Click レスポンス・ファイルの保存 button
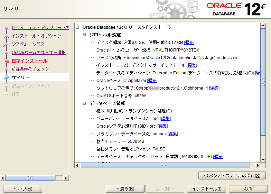 tap(232, 176)
